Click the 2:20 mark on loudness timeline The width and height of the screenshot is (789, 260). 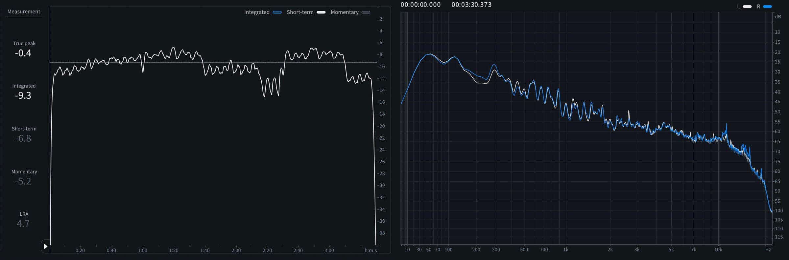point(267,250)
